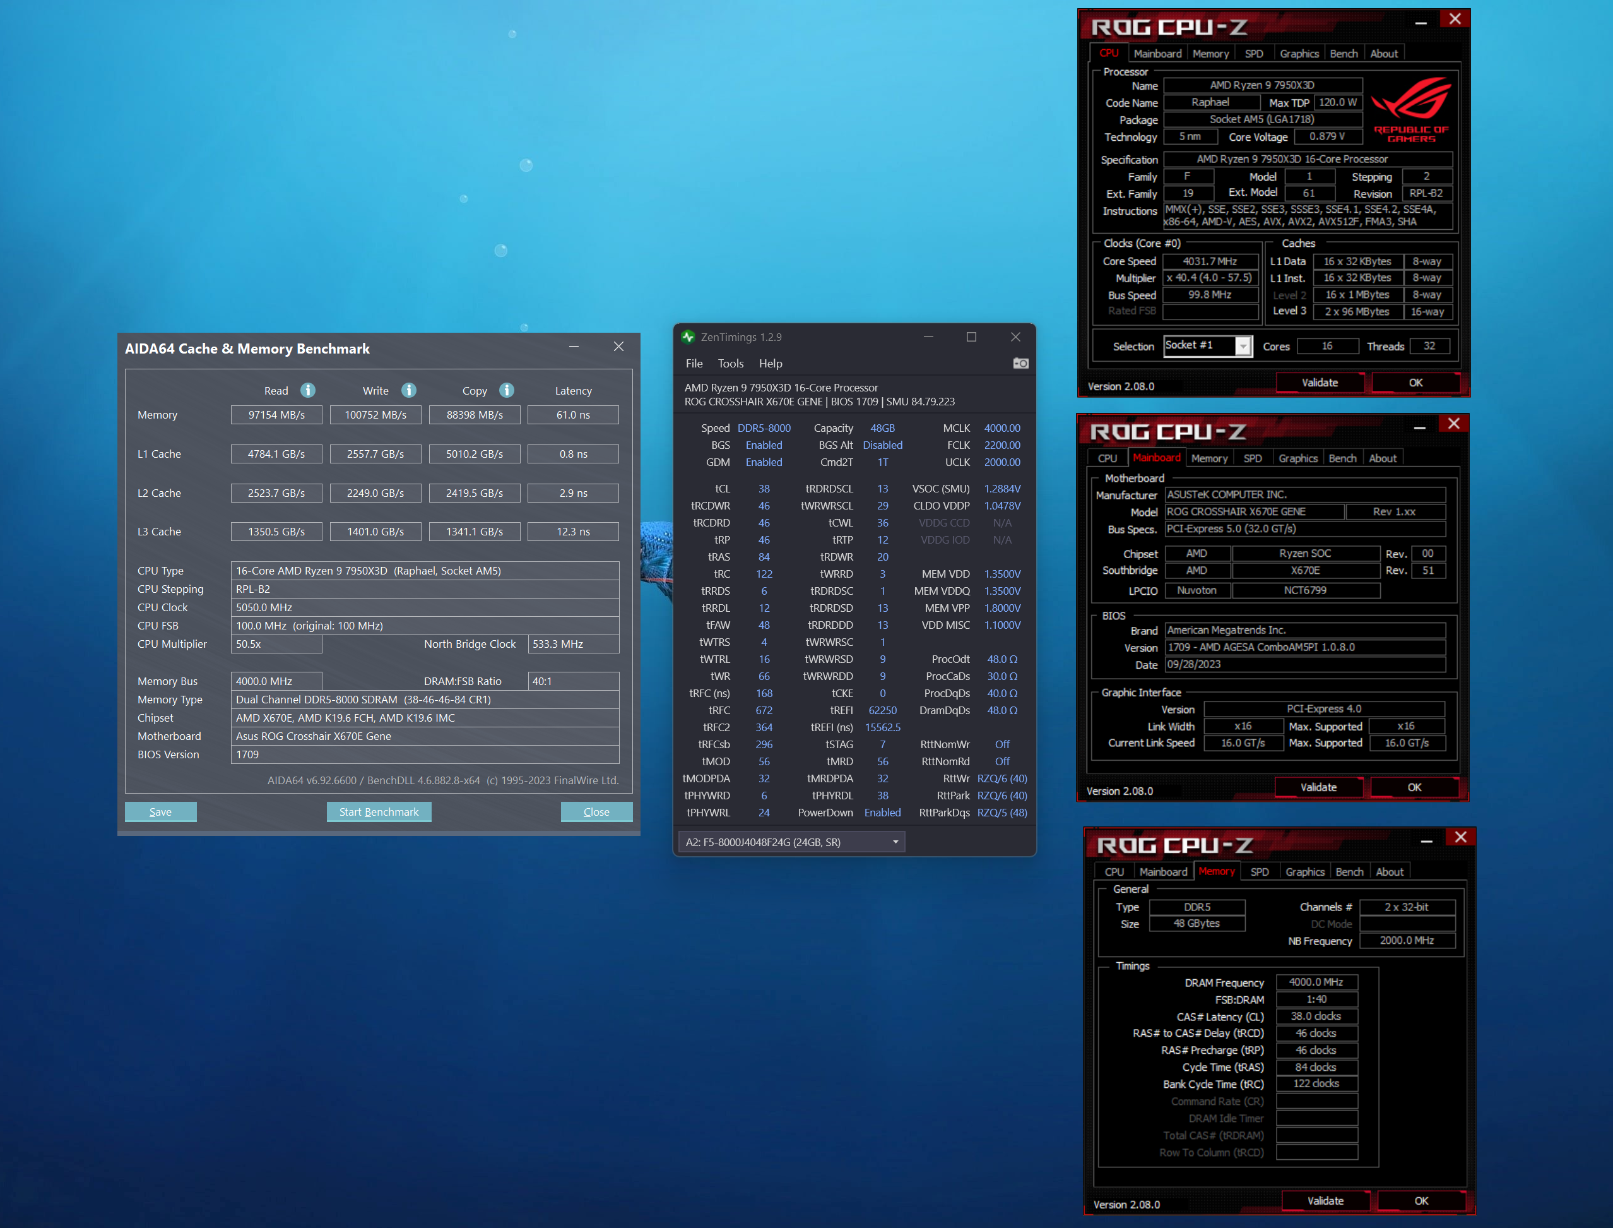Image resolution: width=1613 pixels, height=1228 pixels.
Task: Click the North Bridge Clock 533.3 MHz field
Action: pyautogui.click(x=574, y=644)
